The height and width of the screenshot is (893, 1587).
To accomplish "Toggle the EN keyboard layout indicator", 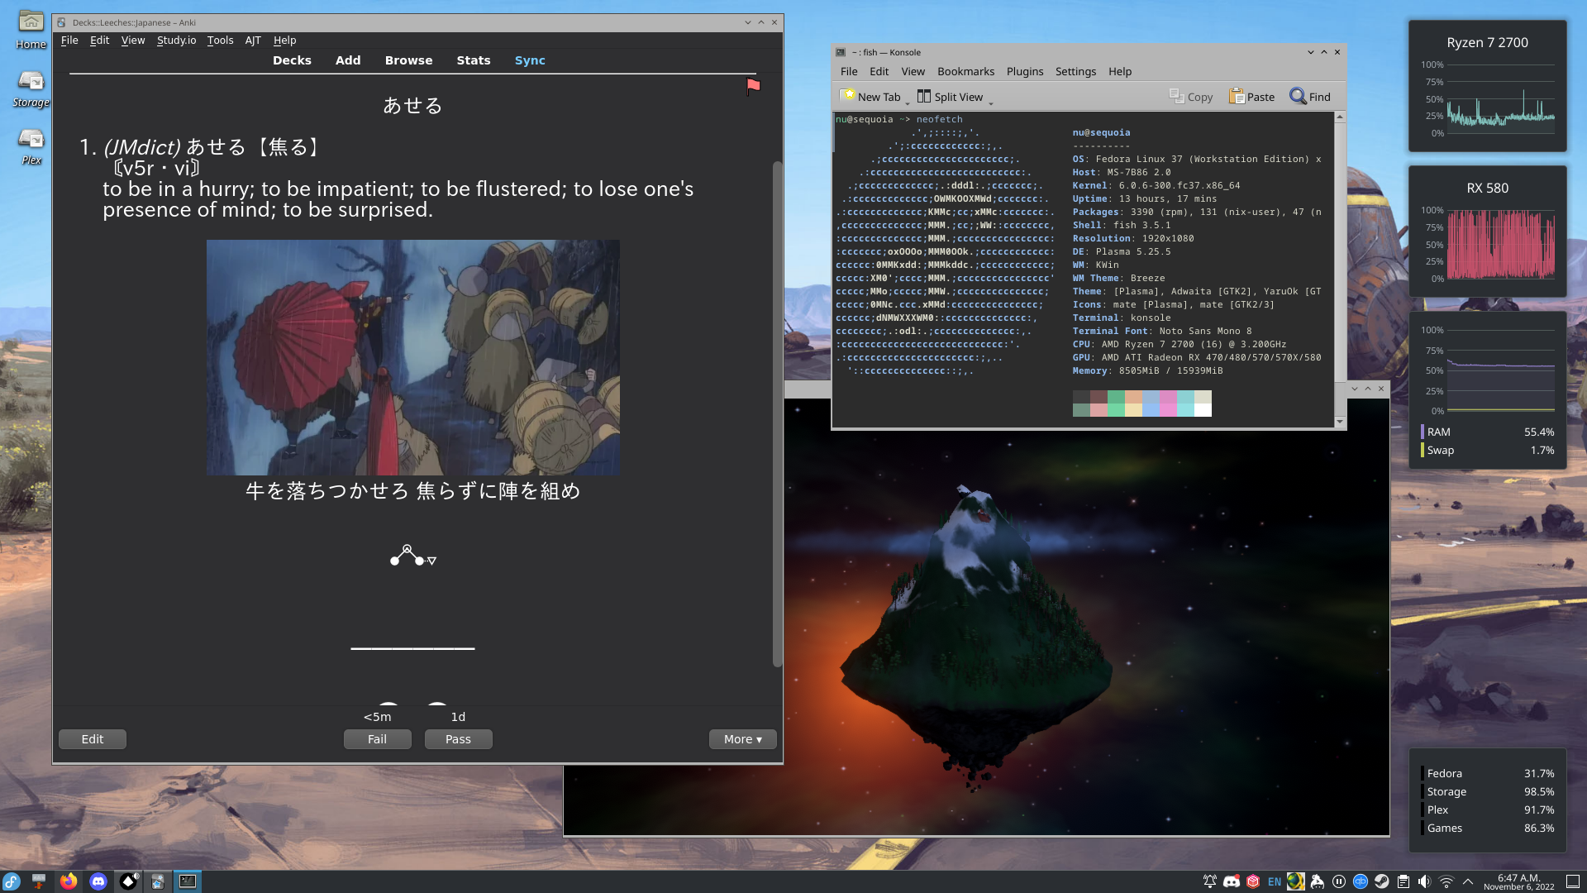I will (x=1275, y=881).
